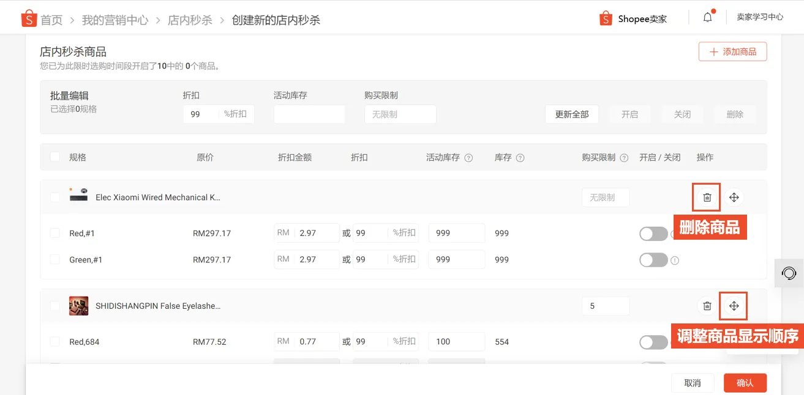Click the help icon next to 活动库存 header

click(x=468, y=157)
